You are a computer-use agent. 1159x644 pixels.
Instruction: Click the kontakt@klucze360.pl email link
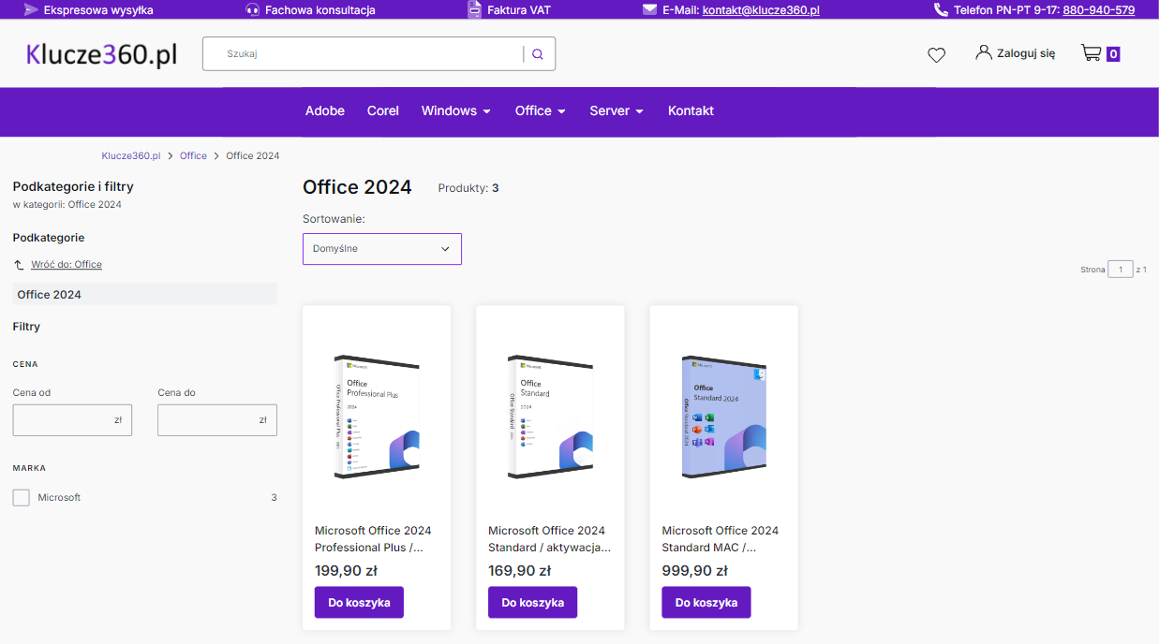click(761, 10)
